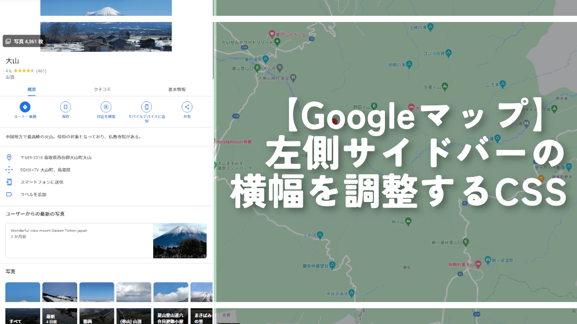The width and height of the screenshot is (577, 324).
Task: Click the 休暇村奥大山 lodging marker
Action: pyautogui.click(x=478, y=264)
